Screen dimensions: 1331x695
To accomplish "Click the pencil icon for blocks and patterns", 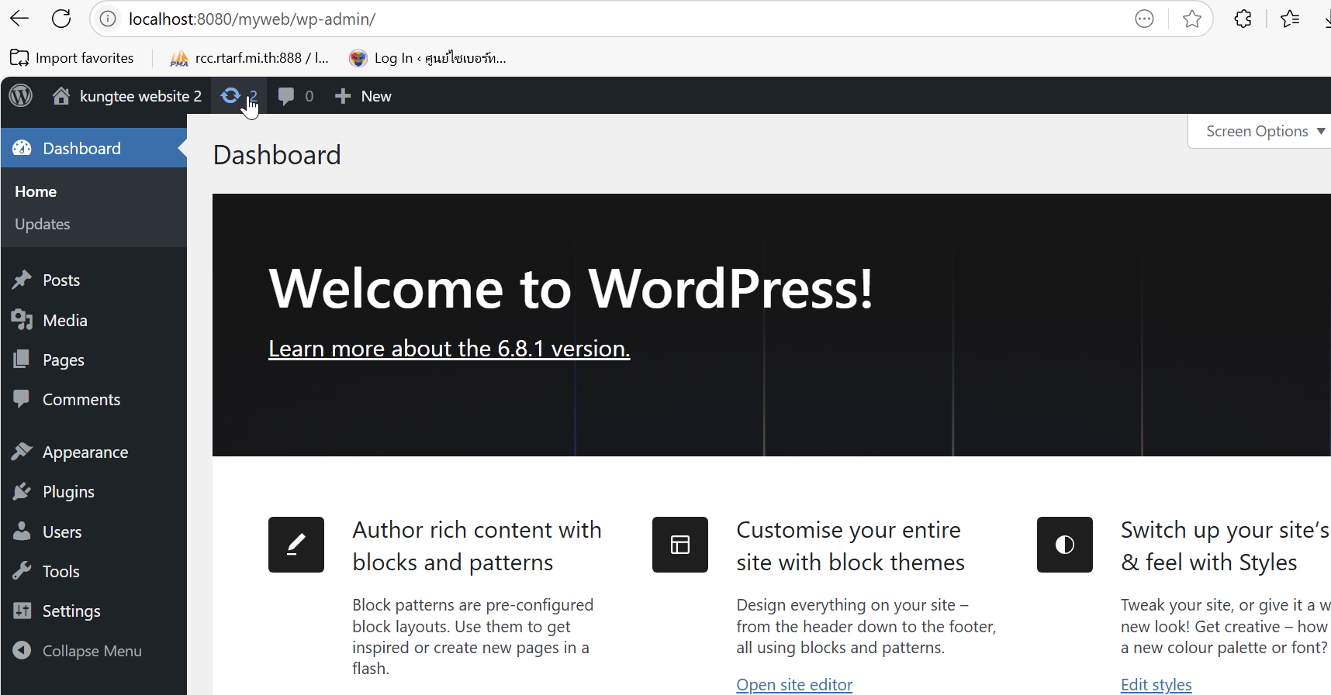I will pos(296,545).
